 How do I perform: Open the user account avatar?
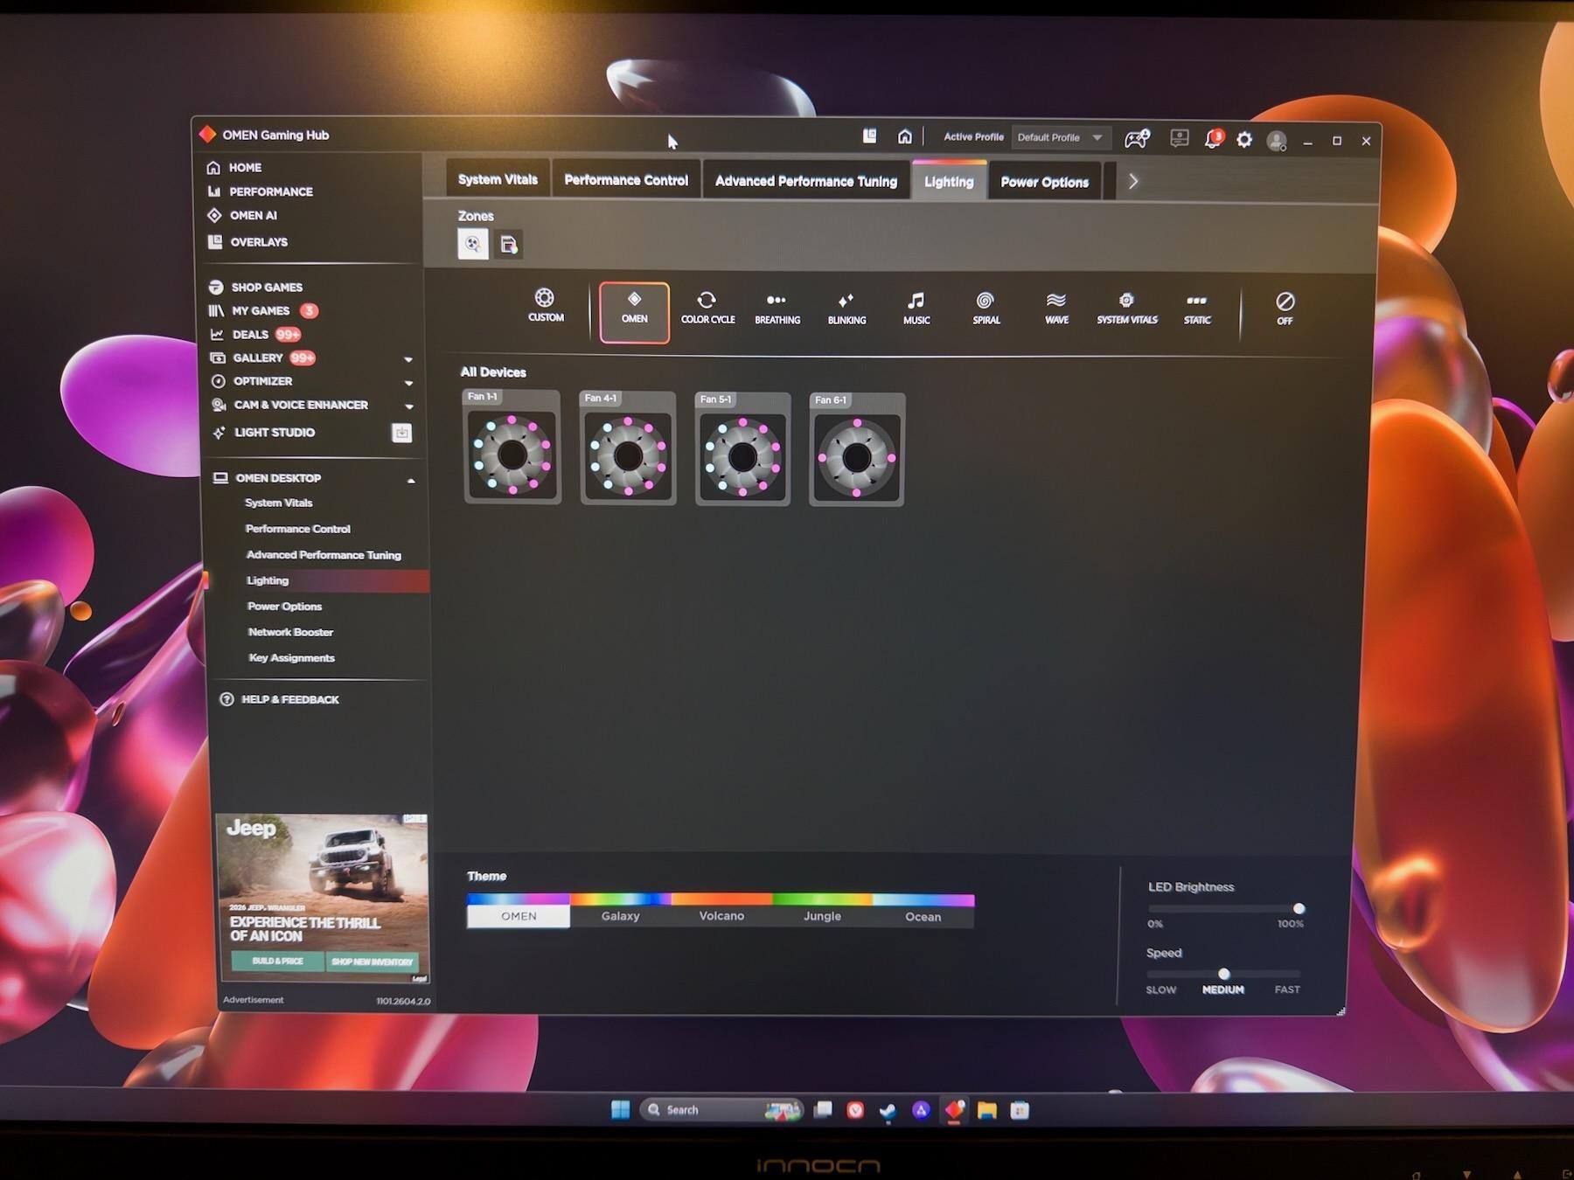1277,141
